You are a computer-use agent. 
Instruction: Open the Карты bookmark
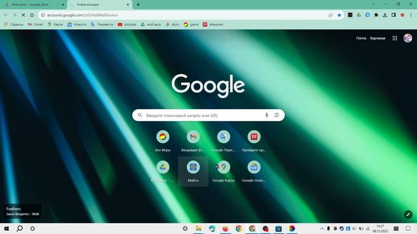coord(55,25)
